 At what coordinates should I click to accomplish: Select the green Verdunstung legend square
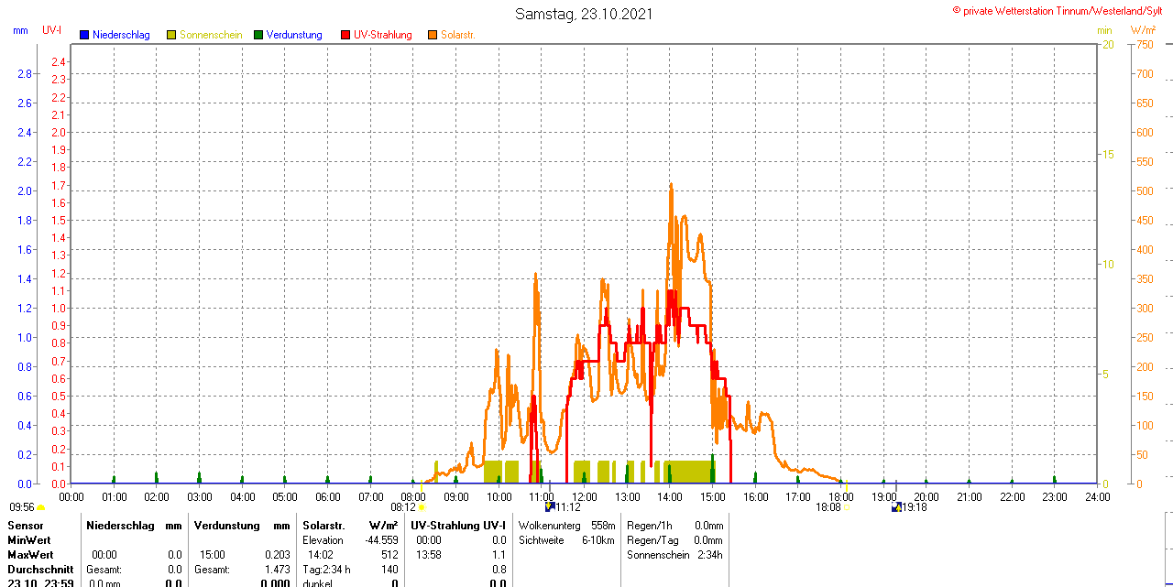coord(258,35)
